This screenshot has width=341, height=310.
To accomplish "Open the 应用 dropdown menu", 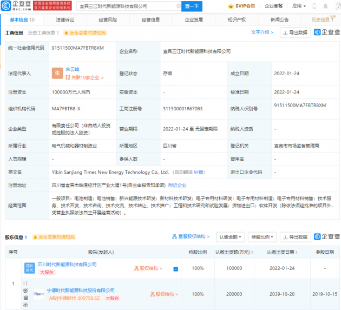I will pos(299,6).
